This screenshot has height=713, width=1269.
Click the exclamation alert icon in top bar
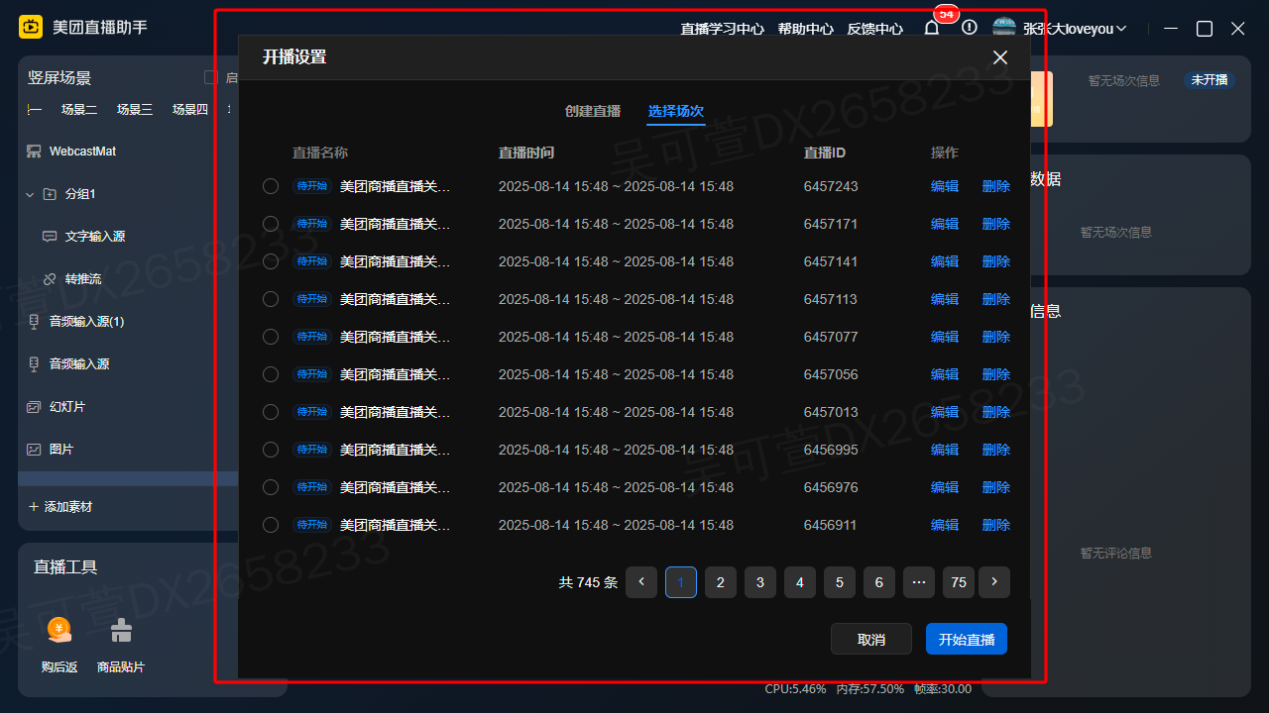970,29
